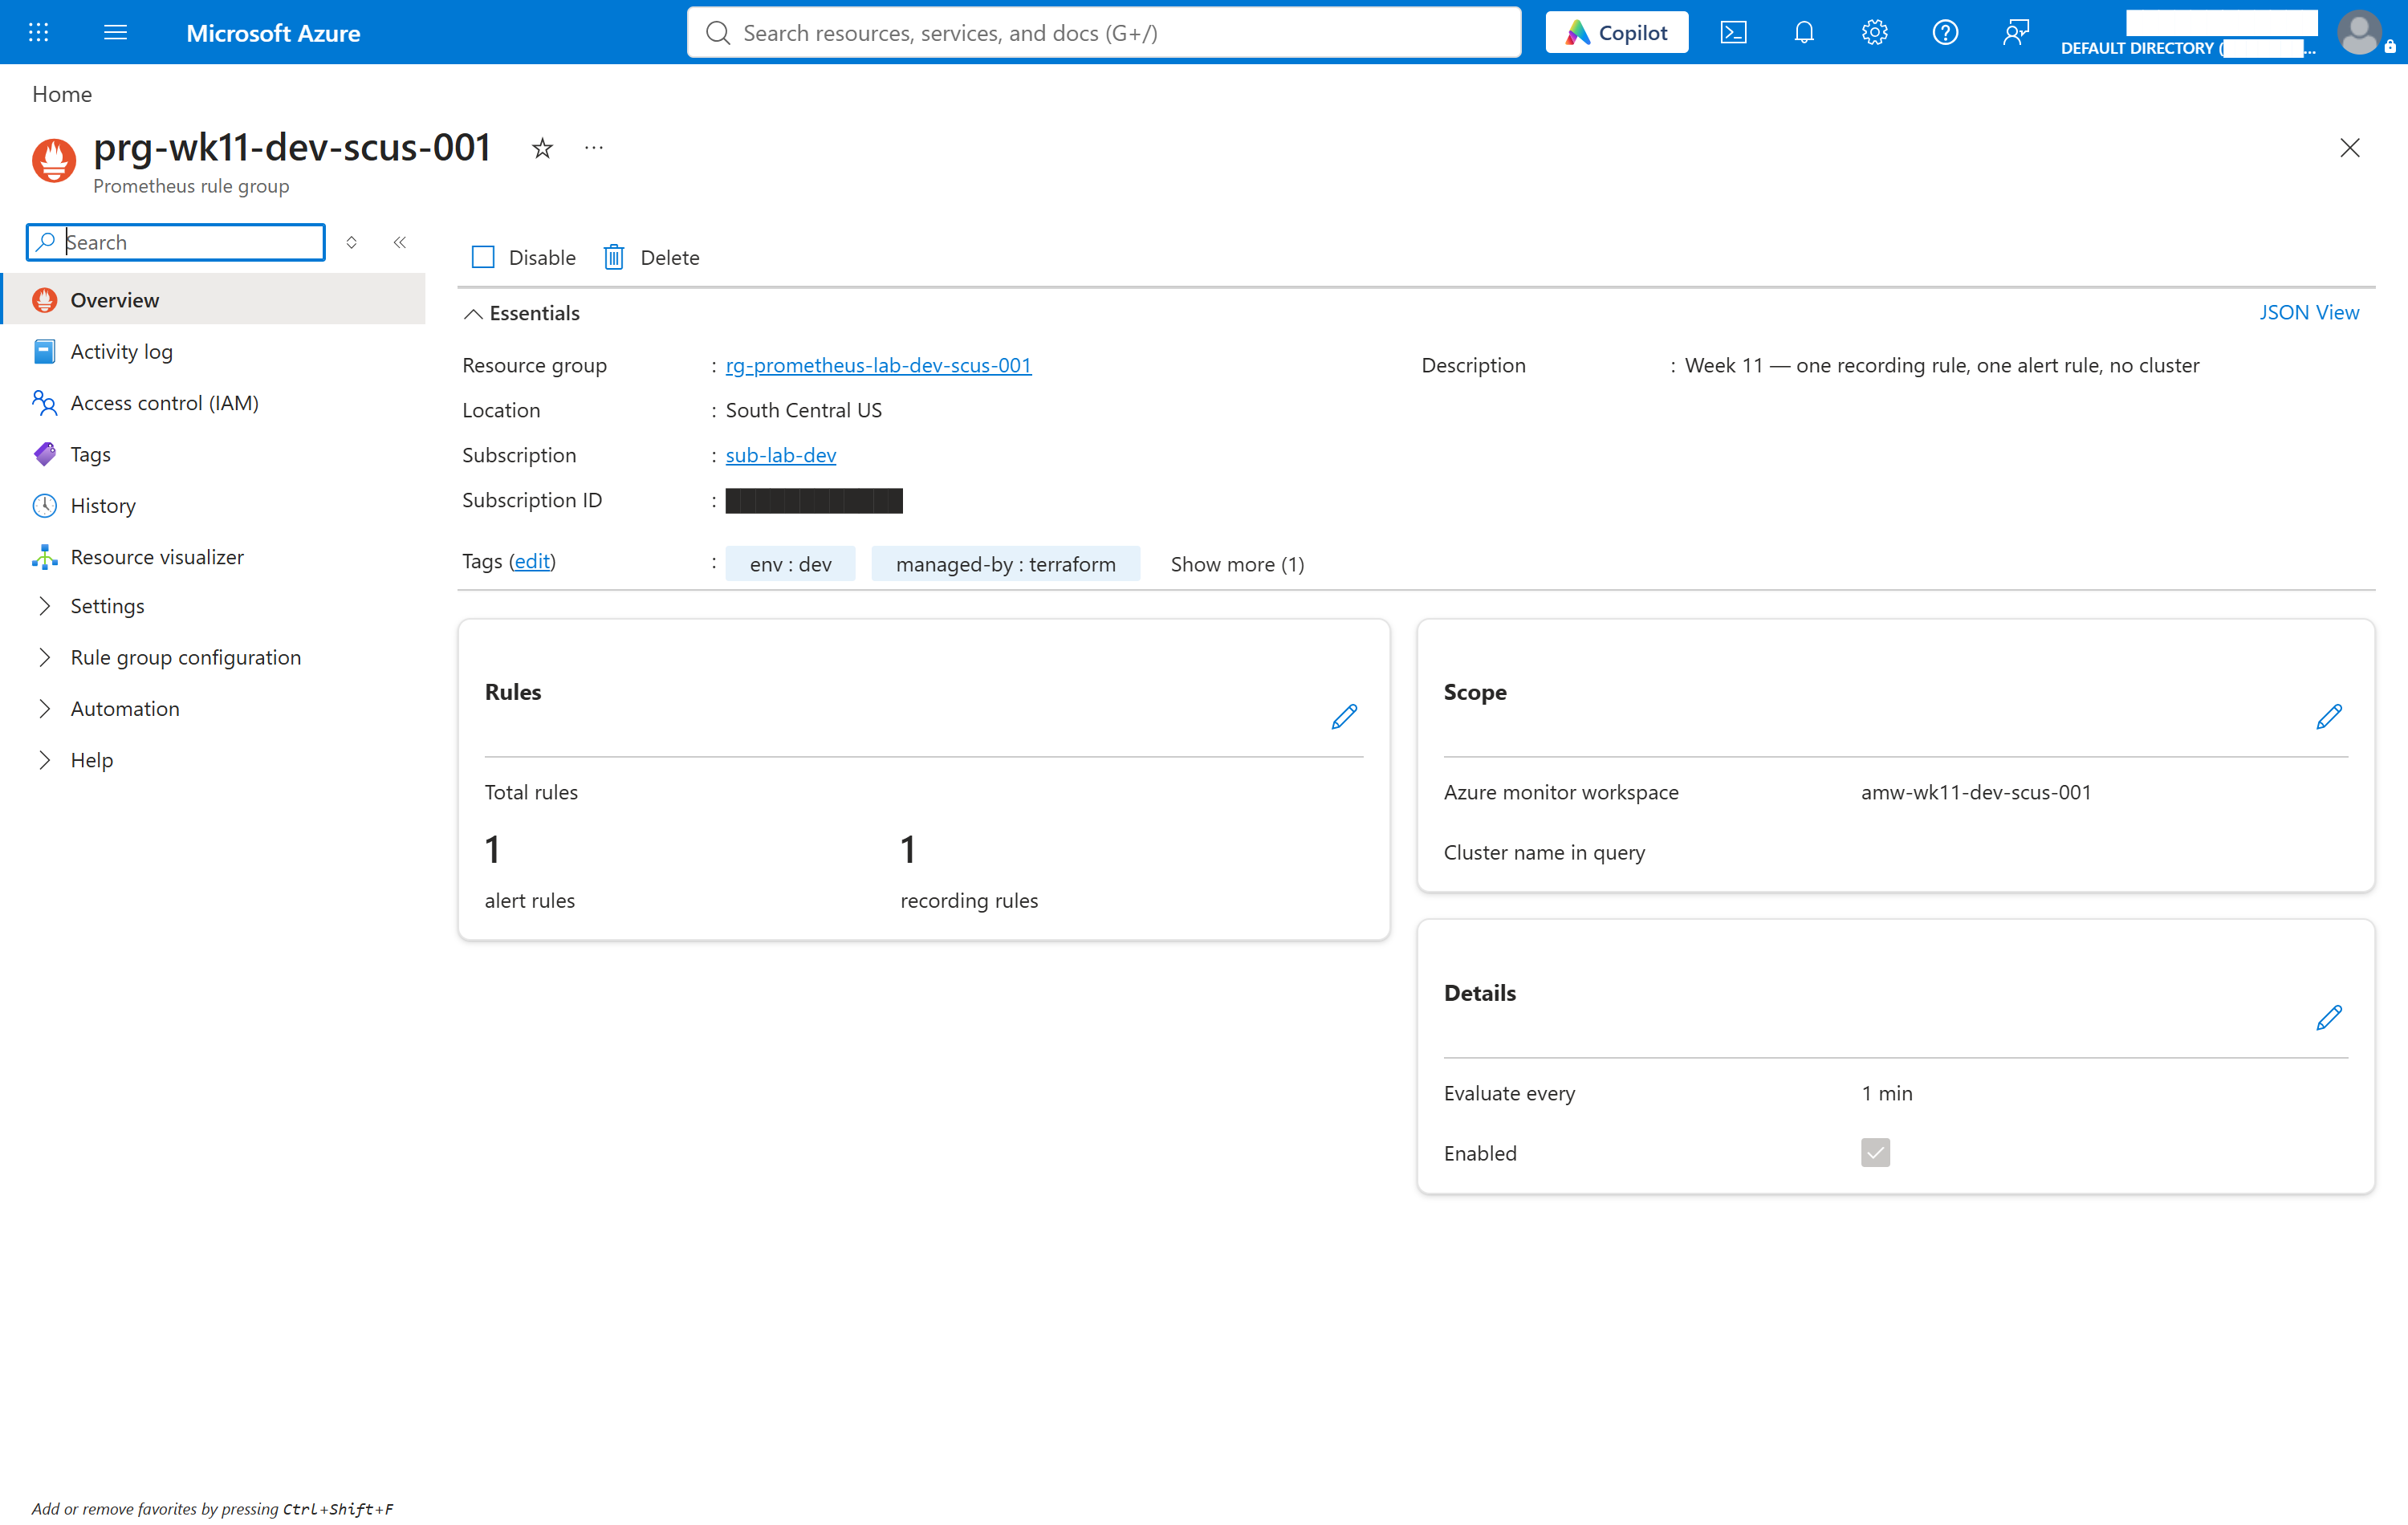Click the pencil icon on Scope card

pyautogui.click(x=2328, y=716)
